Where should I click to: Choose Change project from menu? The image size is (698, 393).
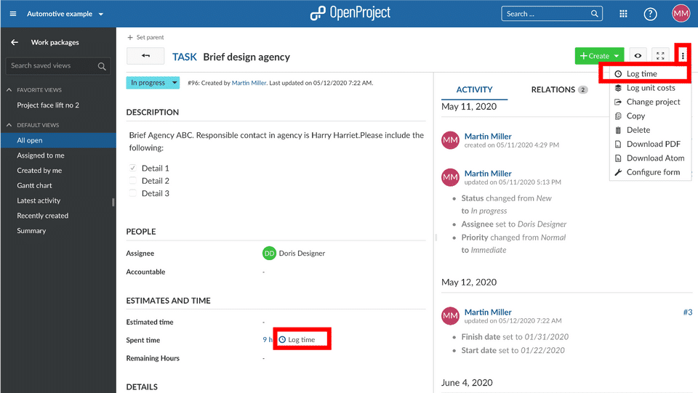click(650, 102)
